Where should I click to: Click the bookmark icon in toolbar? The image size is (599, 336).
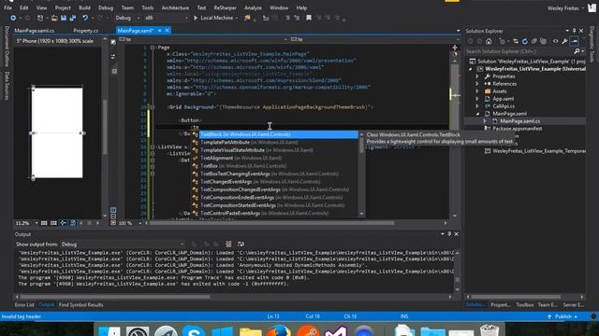pyautogui.click(x=309, y=18)
